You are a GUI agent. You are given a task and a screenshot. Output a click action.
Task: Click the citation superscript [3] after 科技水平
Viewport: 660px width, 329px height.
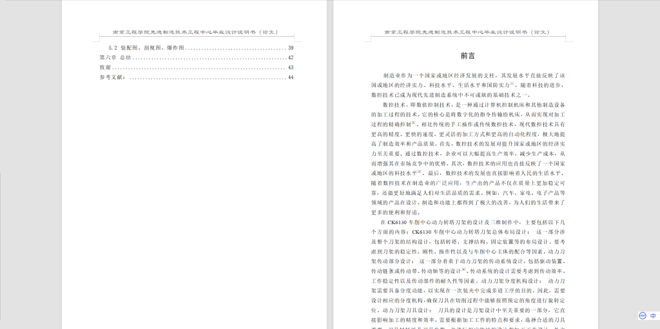point(419,172)
